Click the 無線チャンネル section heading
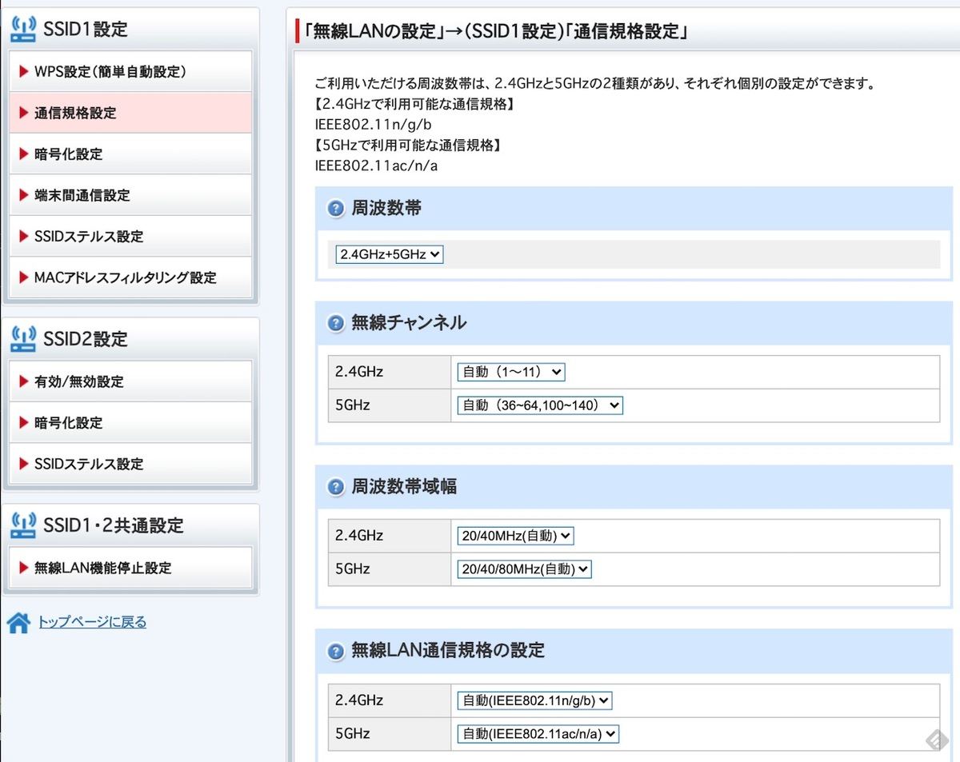 point(409,323)
